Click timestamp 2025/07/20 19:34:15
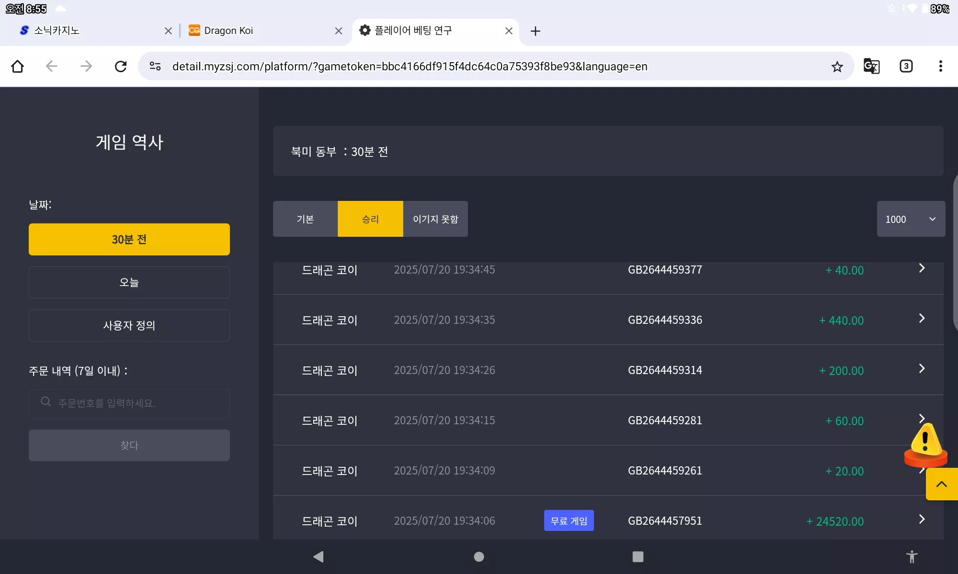 (x=445, y=420)
